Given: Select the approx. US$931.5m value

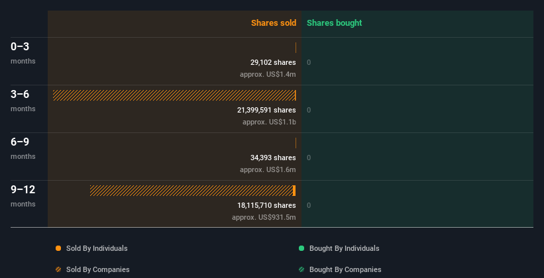Looking at the screenshot, I should 264,217.
